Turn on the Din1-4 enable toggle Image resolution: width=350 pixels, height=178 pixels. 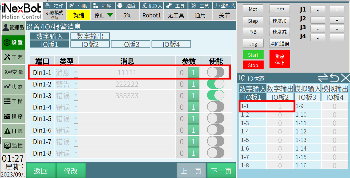216,107
